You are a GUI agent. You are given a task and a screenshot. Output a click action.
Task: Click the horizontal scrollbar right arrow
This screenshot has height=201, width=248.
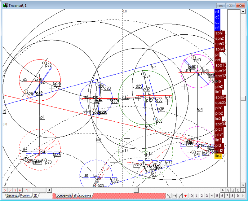[223, 190]
